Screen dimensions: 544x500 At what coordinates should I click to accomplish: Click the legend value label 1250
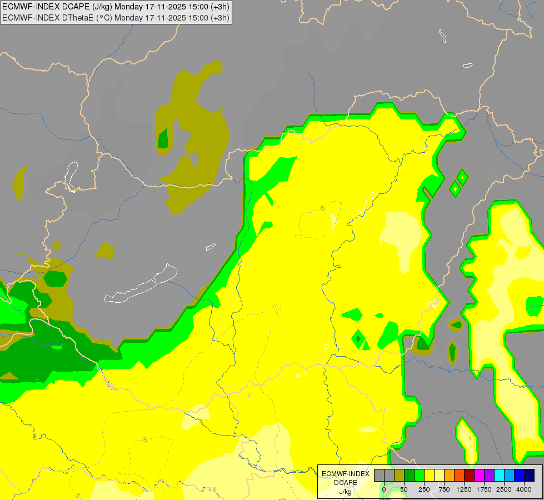click(464, 489)
